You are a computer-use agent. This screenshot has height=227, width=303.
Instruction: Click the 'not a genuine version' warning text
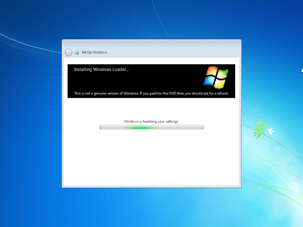(x=151, y=93)
